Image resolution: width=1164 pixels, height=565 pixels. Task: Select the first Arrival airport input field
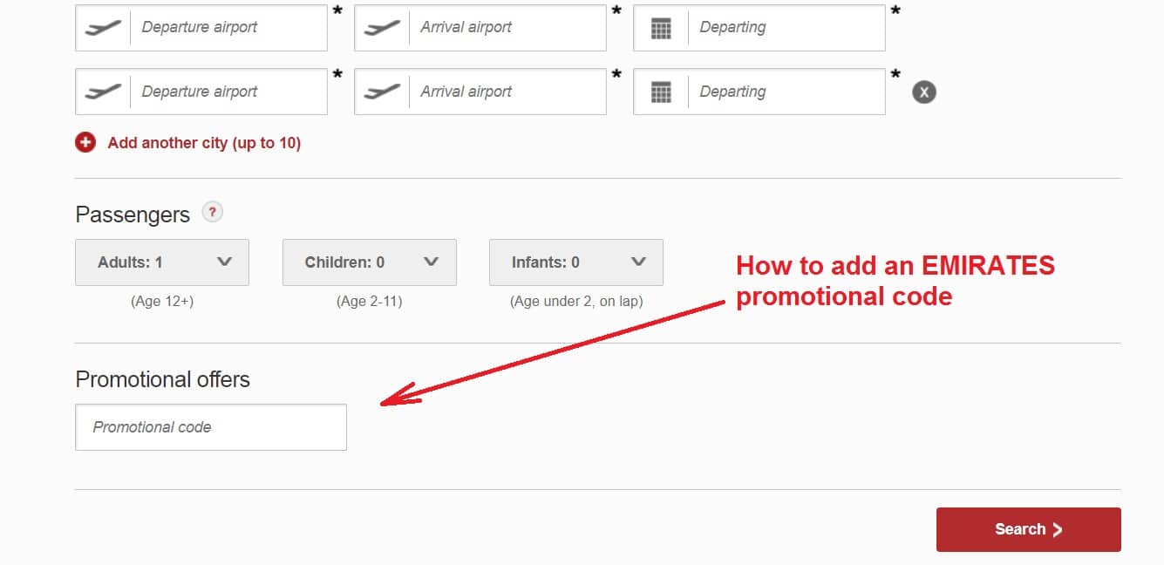pos(506,27)
